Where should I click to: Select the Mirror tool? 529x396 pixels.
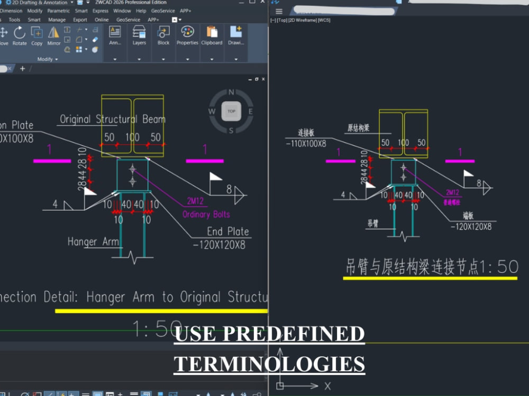click(53, 35)
